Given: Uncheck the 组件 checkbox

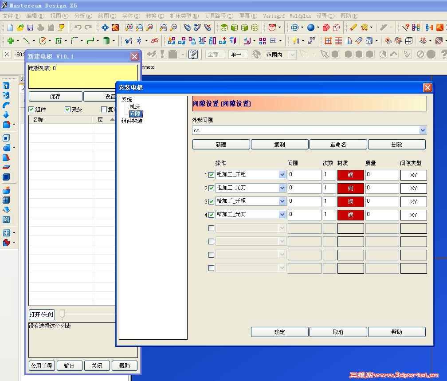Looking at the screenshot, I should tap(31, 109).
